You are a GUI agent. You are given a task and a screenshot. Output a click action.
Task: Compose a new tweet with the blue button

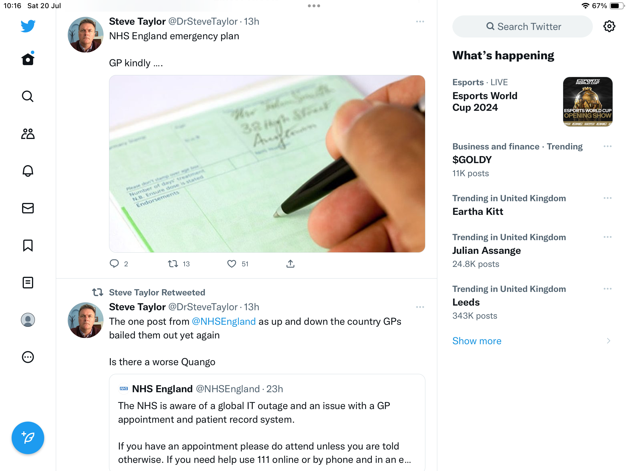click(x=28, y=438)
